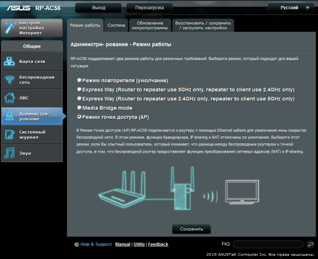
Task: Open the Беспроводная сеть menu item
Action: pyautogui.click(x=32, y=80)
